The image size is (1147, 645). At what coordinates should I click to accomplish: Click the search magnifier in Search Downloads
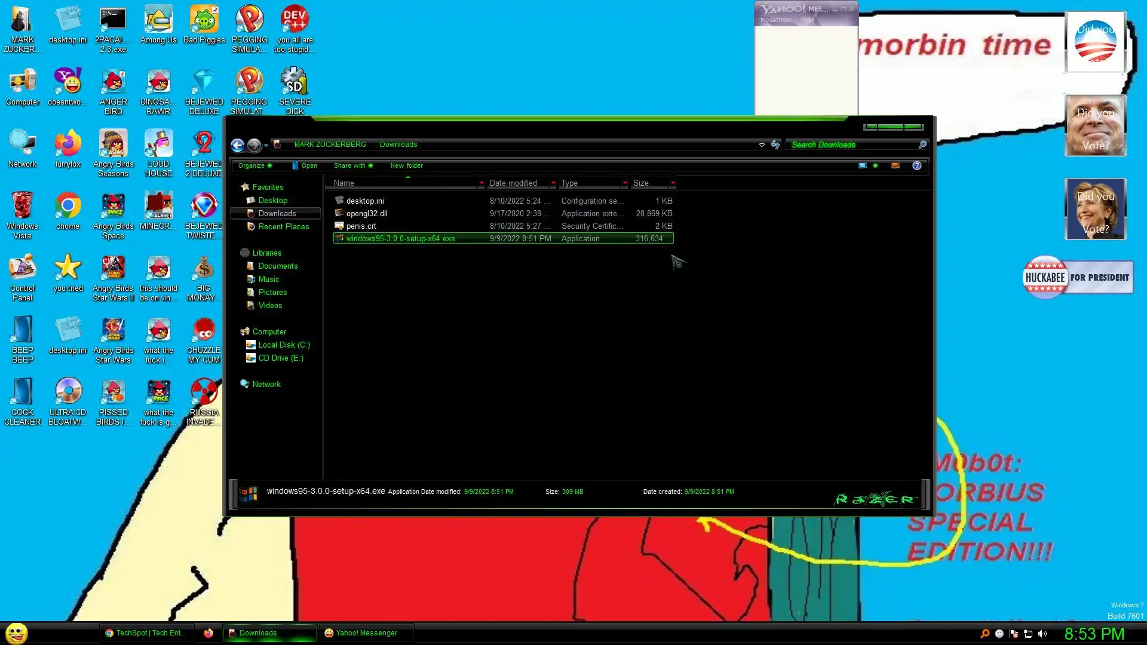click(922, 145)
